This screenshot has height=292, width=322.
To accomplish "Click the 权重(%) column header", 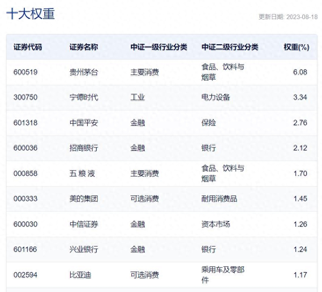I will point(296,47).
